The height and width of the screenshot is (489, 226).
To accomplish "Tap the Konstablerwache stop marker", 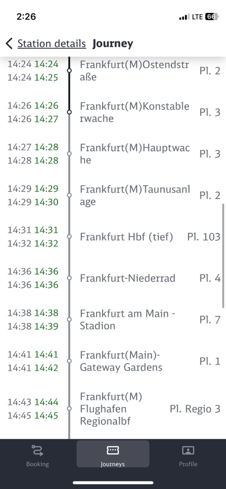I will tap(69, 112).
